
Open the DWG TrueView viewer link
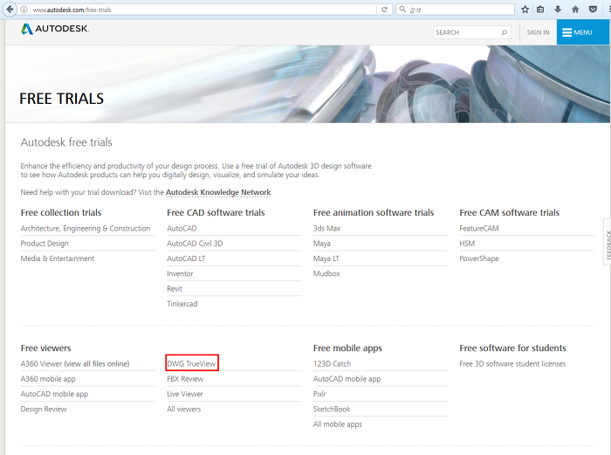pyautogui.click(x=191, y=364)
